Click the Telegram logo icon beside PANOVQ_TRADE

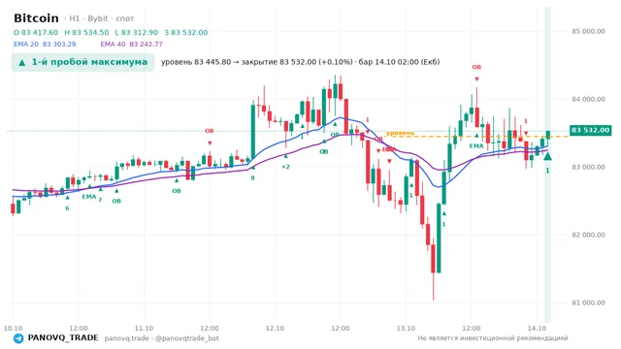point(18,338)
